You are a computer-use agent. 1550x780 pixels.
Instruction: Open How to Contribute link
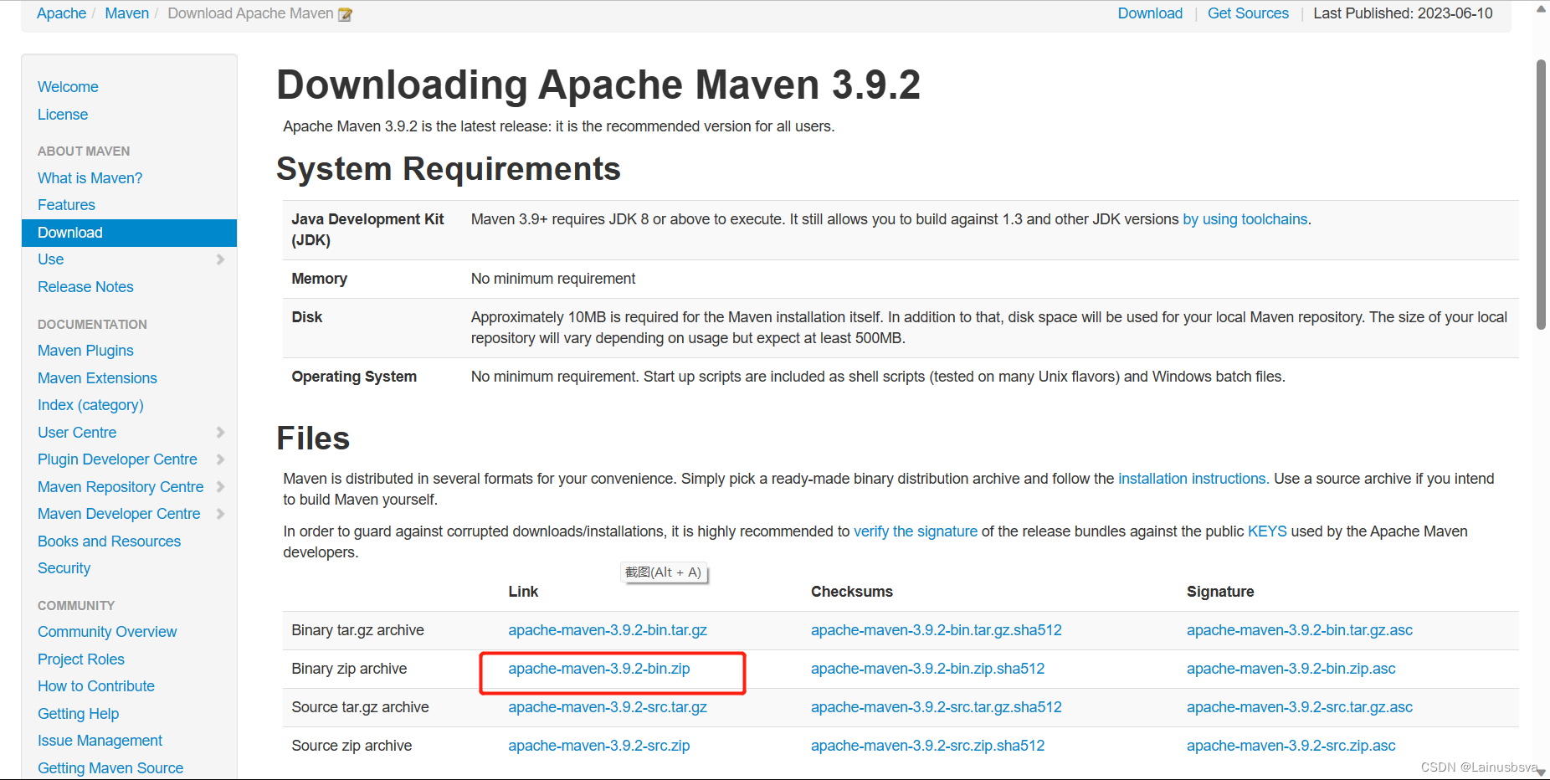pyautogui.click(x=96, y=686)
